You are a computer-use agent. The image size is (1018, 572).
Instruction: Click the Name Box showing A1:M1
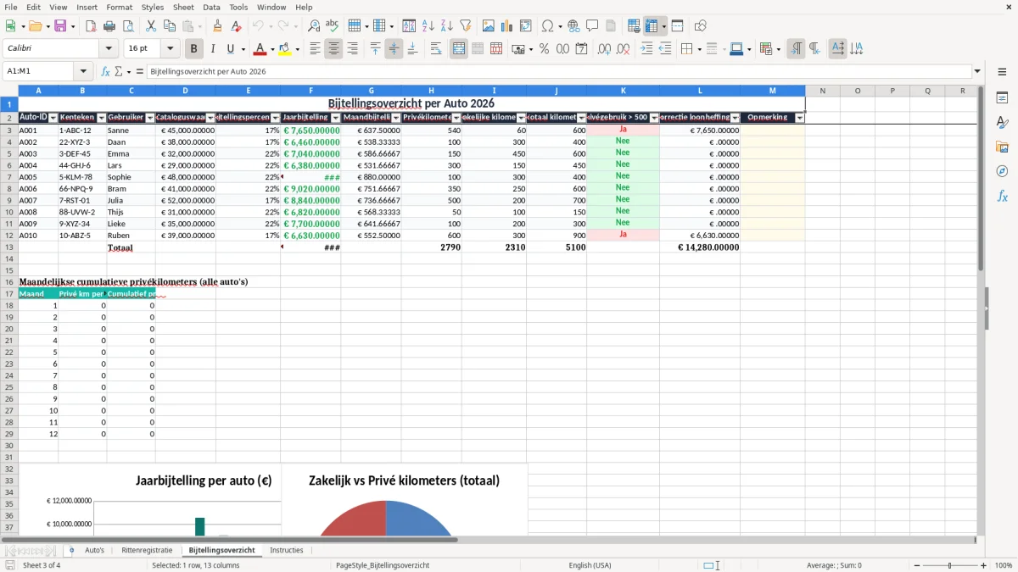pyautogui.click(x=38, y=71)
